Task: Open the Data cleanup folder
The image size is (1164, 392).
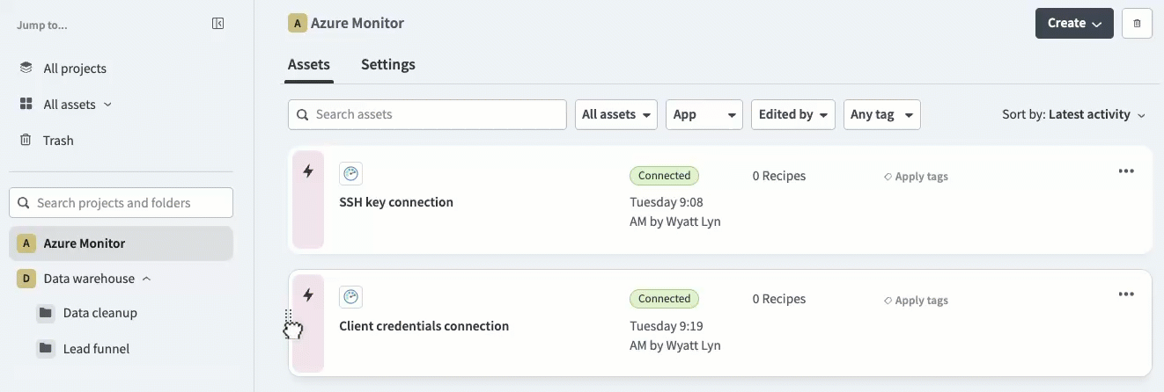Action: 100,313
